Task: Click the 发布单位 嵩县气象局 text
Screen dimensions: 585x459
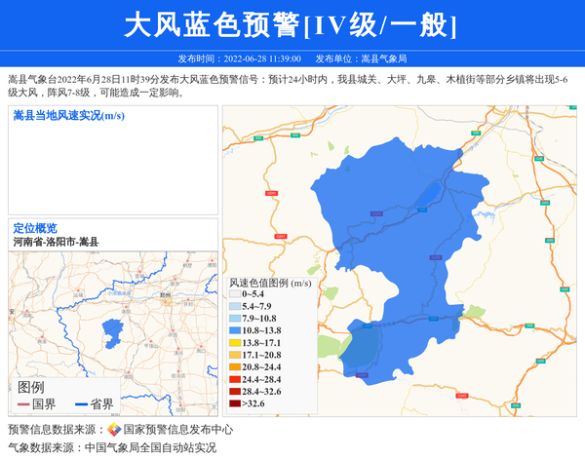Action: pos(361,59)
